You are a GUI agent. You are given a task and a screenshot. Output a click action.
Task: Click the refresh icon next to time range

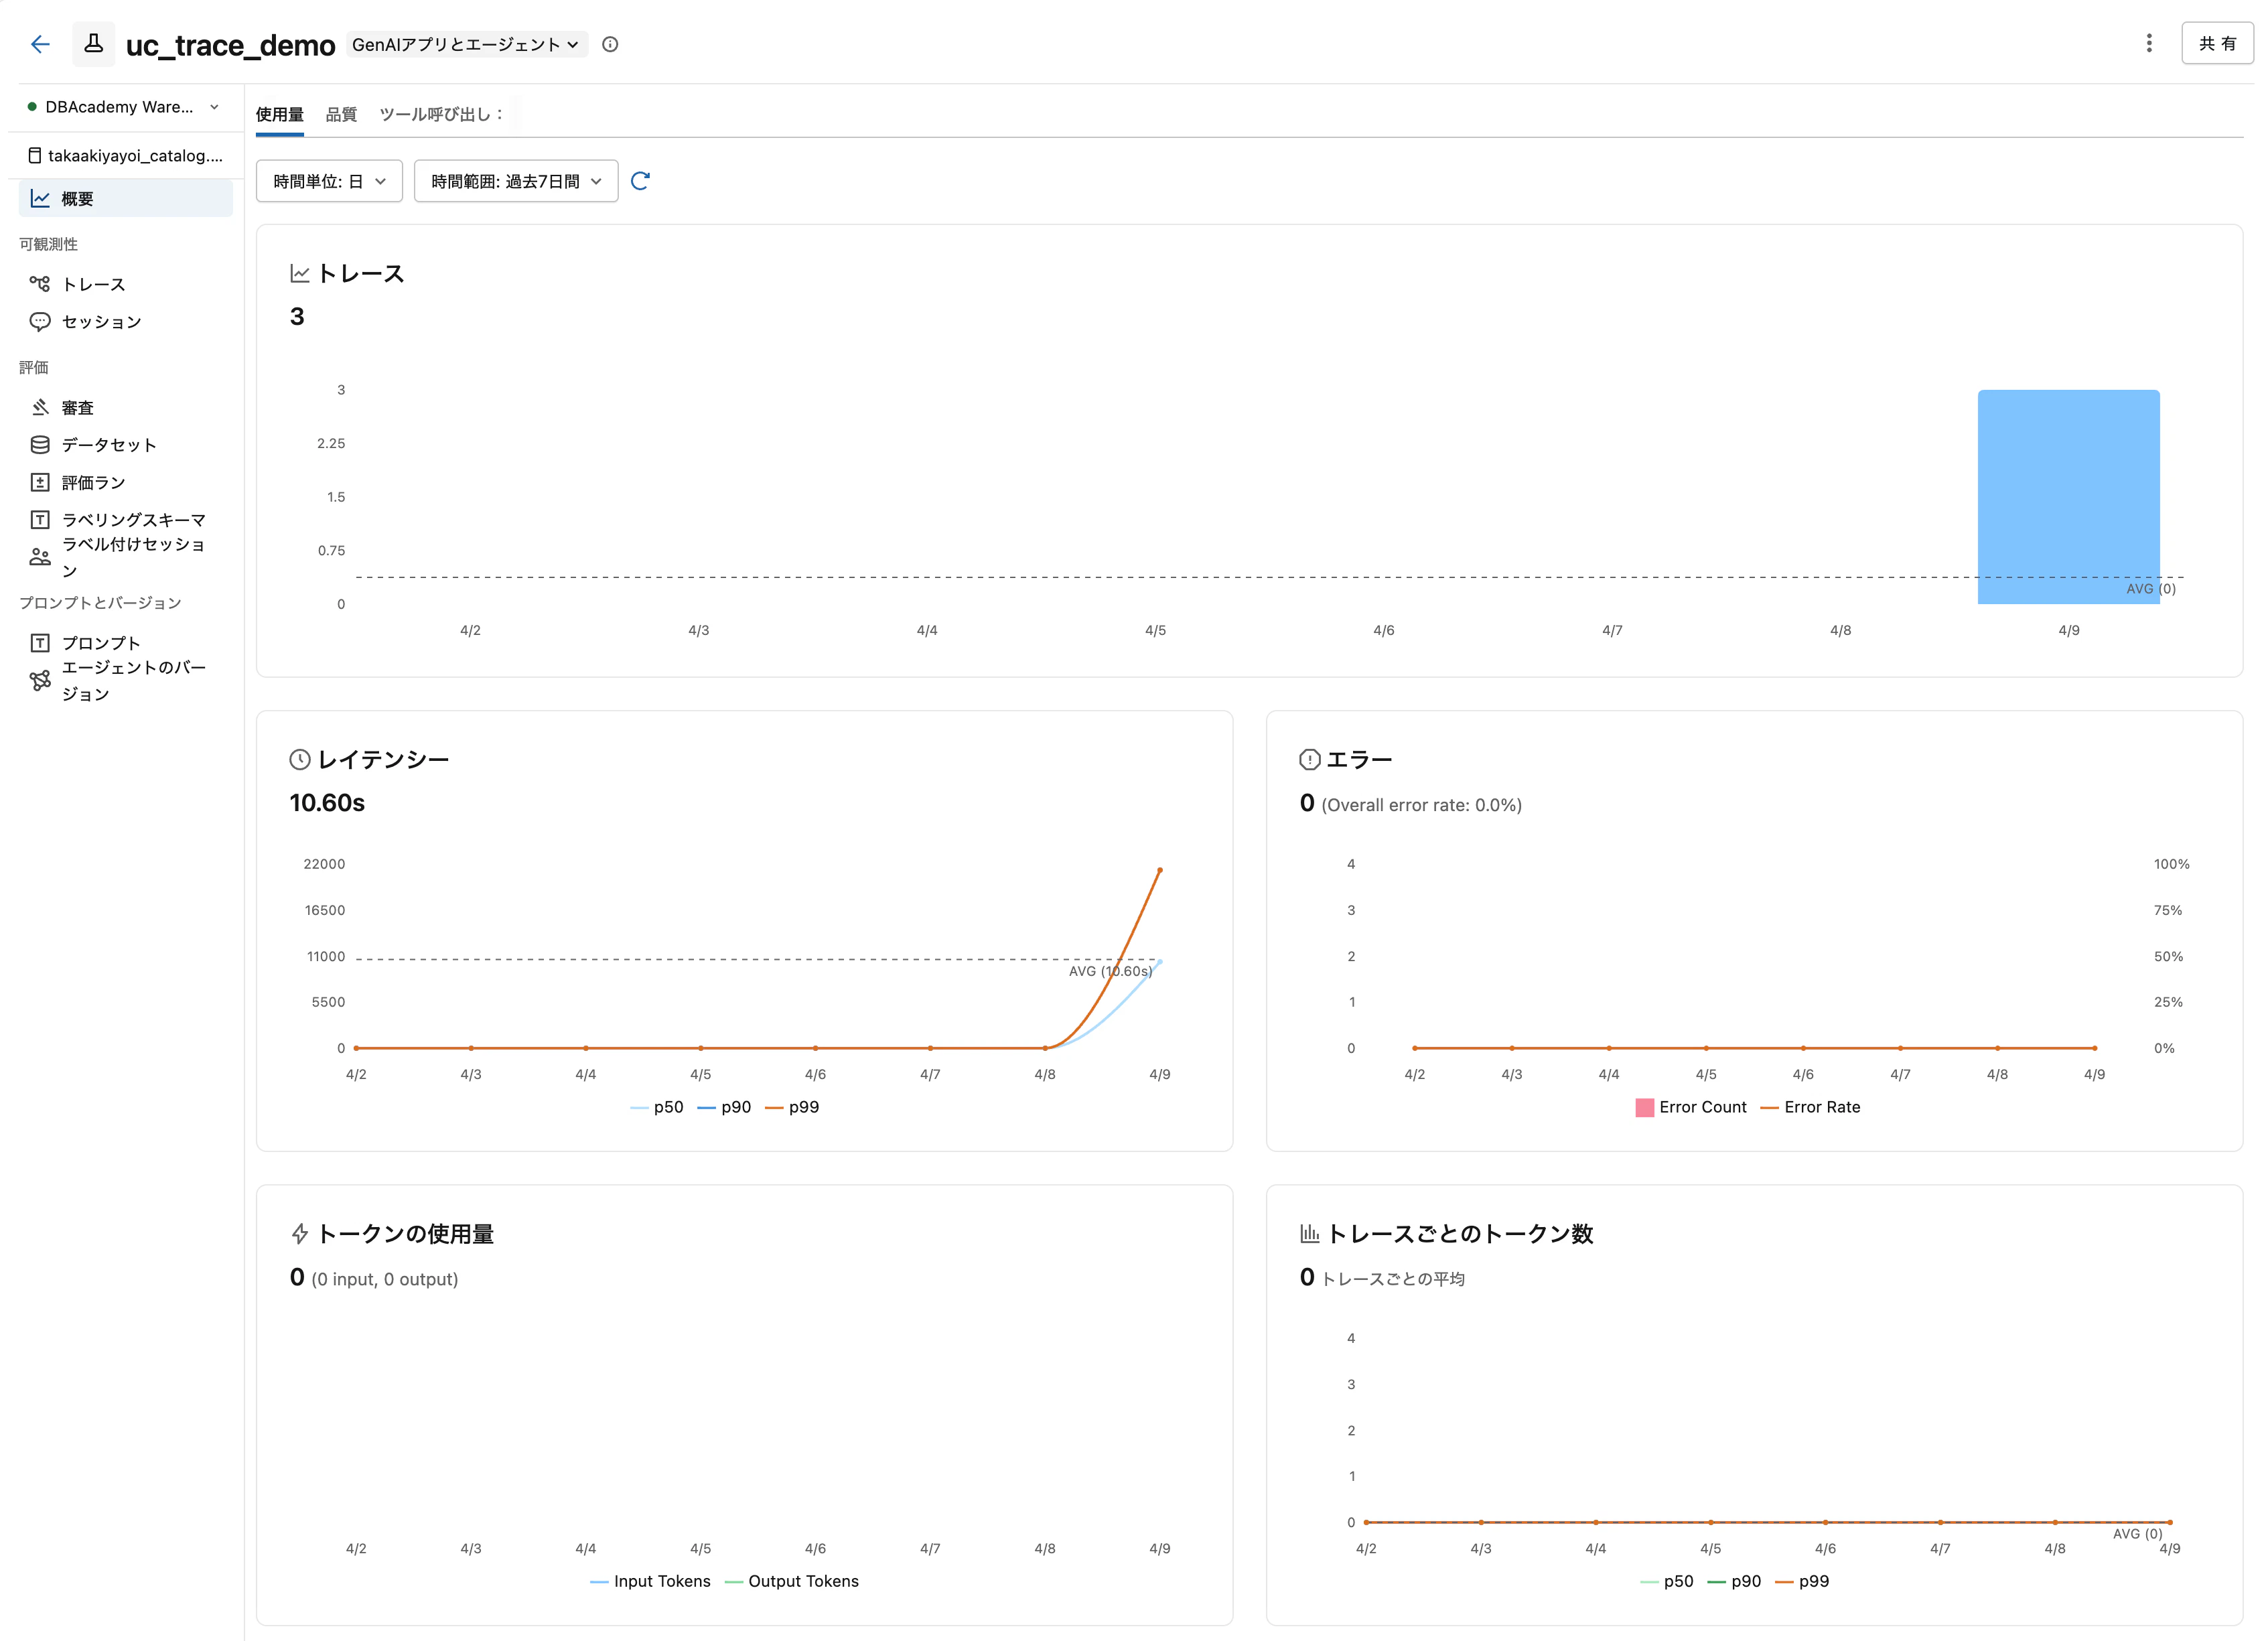click(641, 181)
